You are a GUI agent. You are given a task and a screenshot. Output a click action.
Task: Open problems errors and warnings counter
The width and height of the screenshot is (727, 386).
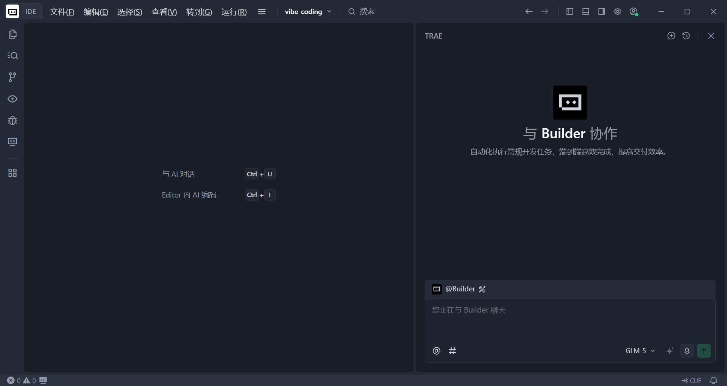22,380
